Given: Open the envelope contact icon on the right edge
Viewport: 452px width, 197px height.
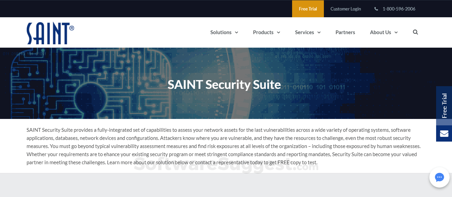Looking at the screenshot, I should [444, 133].
